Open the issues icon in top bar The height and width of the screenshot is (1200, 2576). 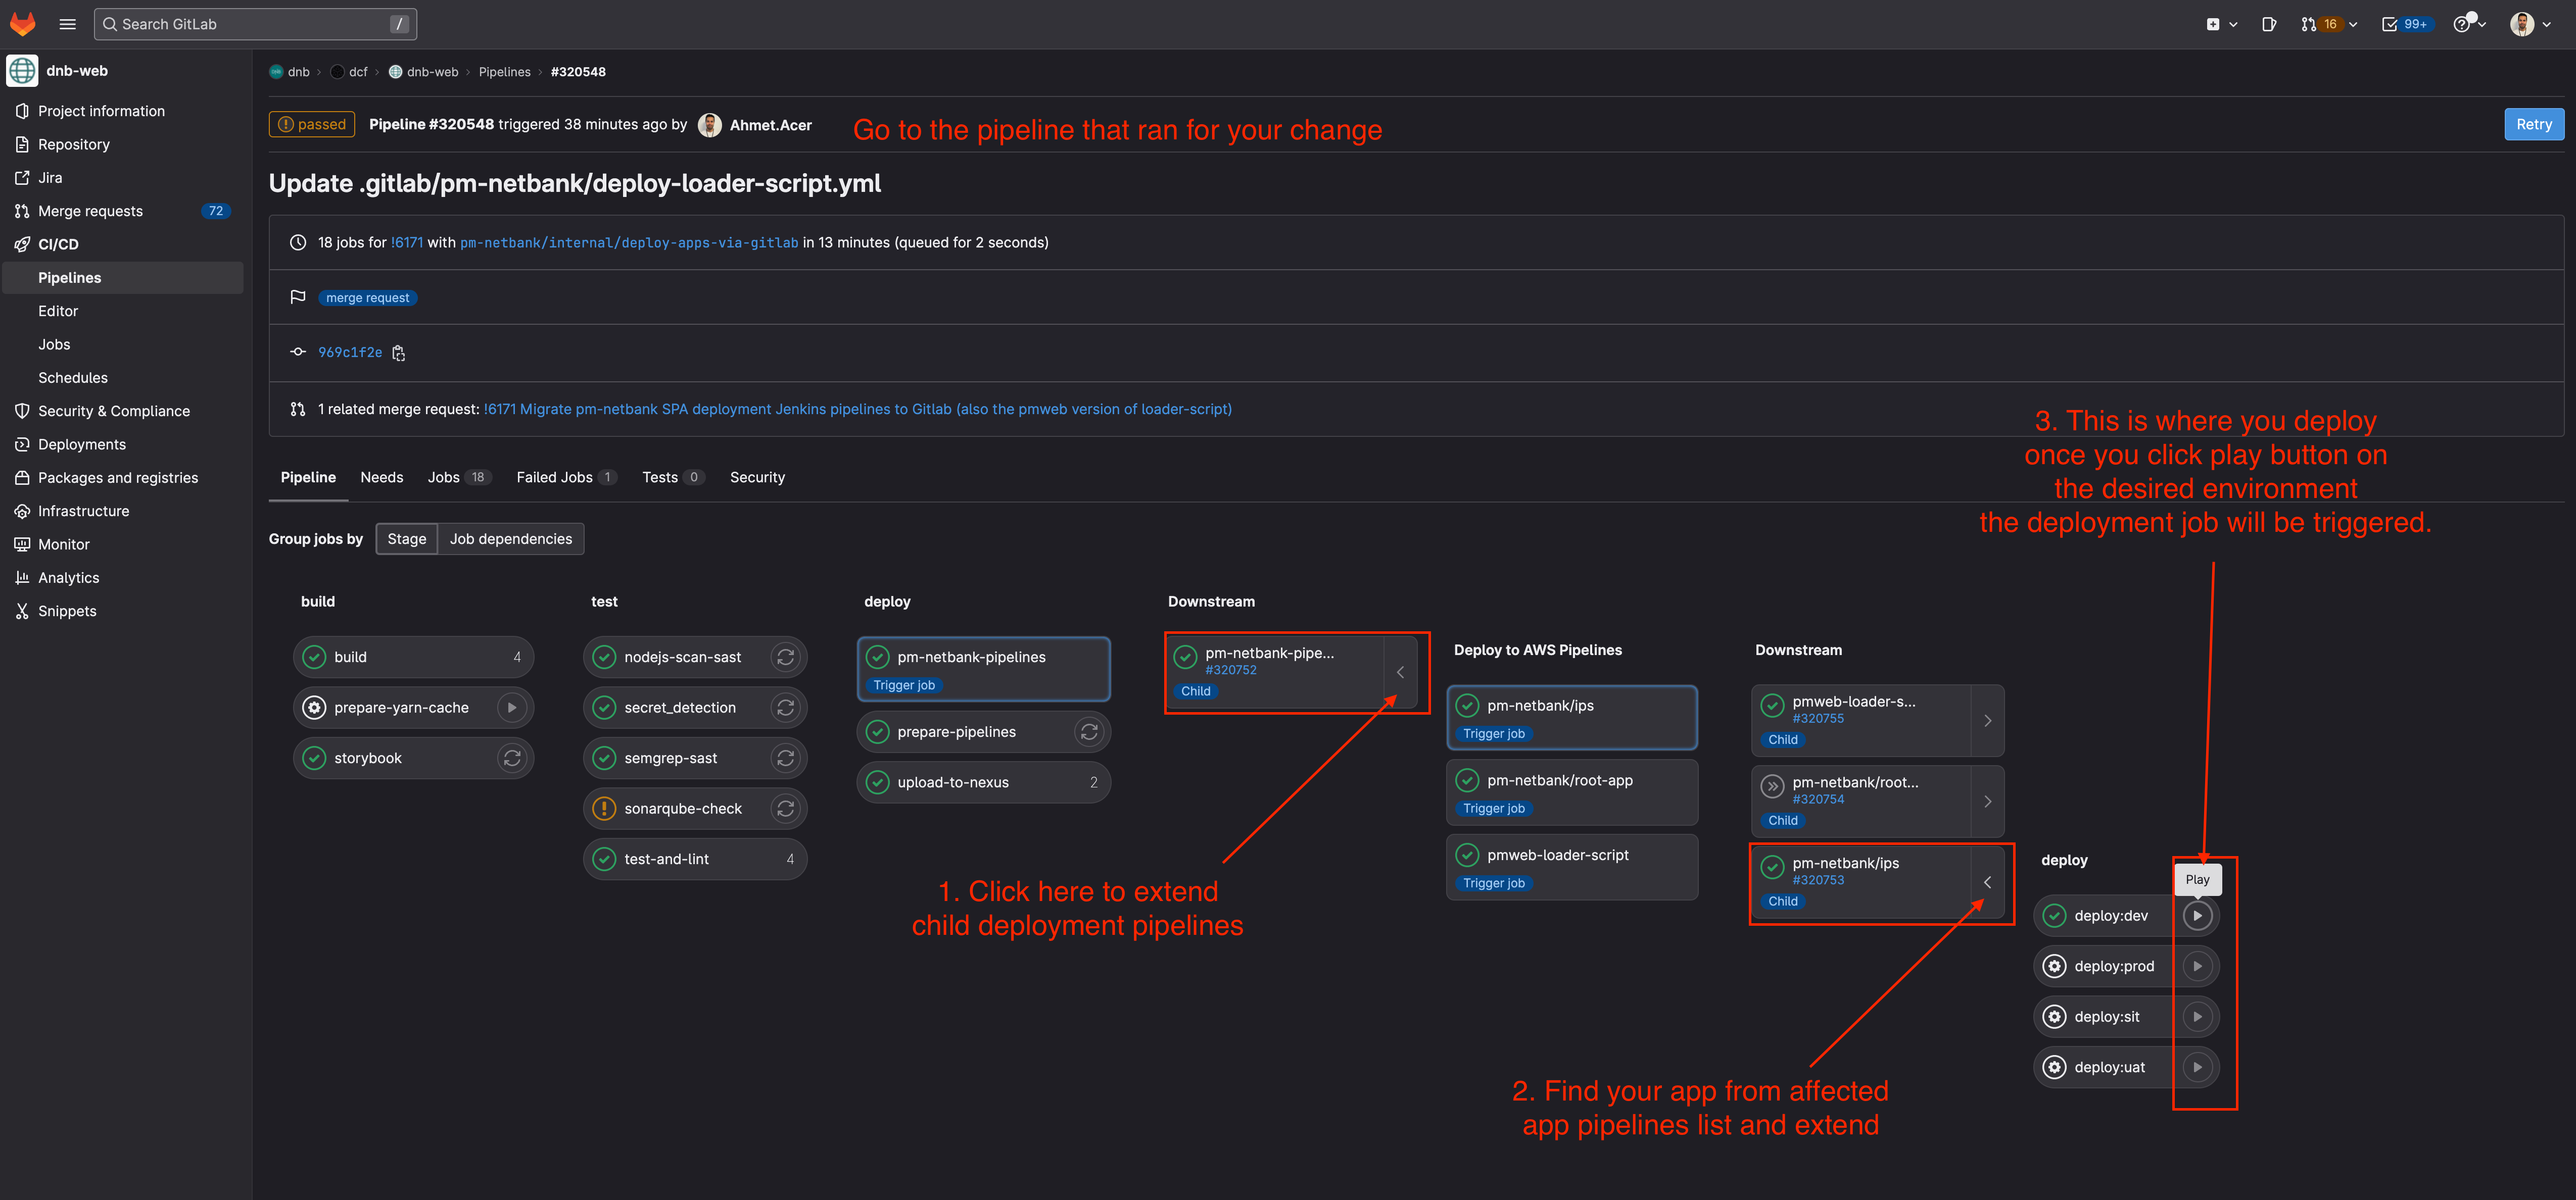pyautogui.click(x=2269, y=24)
